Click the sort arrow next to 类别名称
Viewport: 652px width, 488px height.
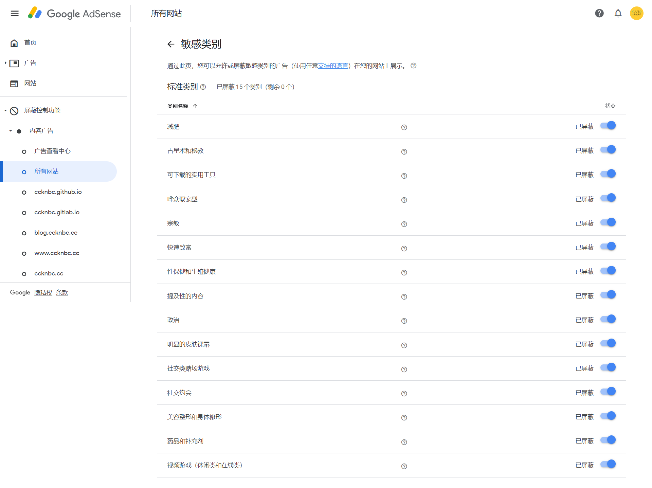196,106
